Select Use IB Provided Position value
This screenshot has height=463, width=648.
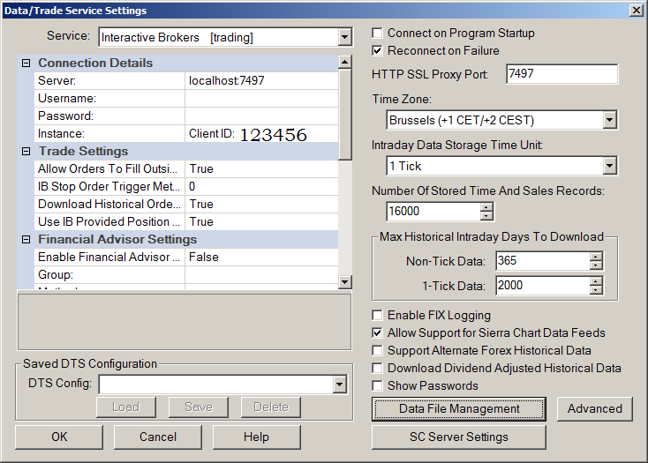coord(261,222)
